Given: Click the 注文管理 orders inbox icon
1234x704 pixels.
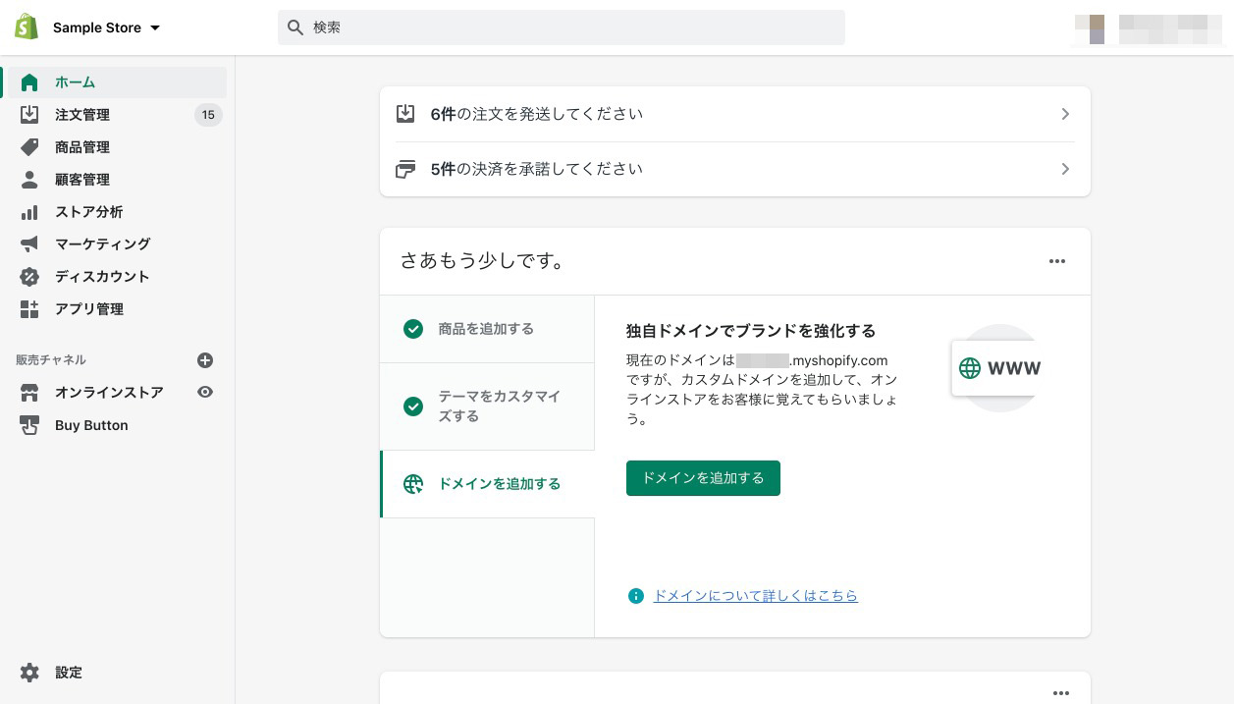Looking at the screenshot, I should tap(29, 115).
